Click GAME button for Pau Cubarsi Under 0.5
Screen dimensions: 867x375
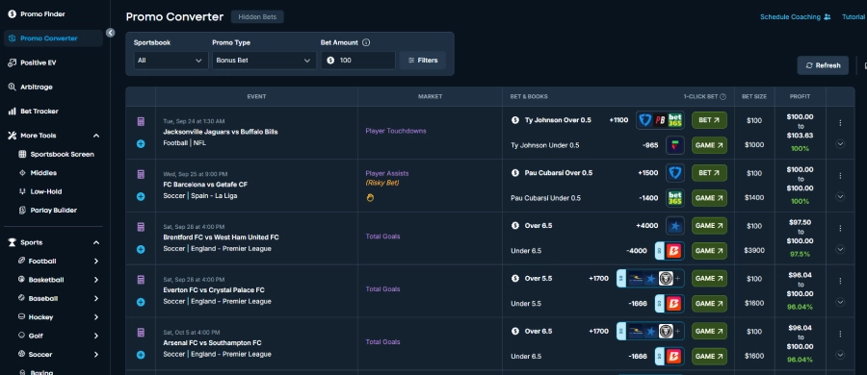click(709, 198)
